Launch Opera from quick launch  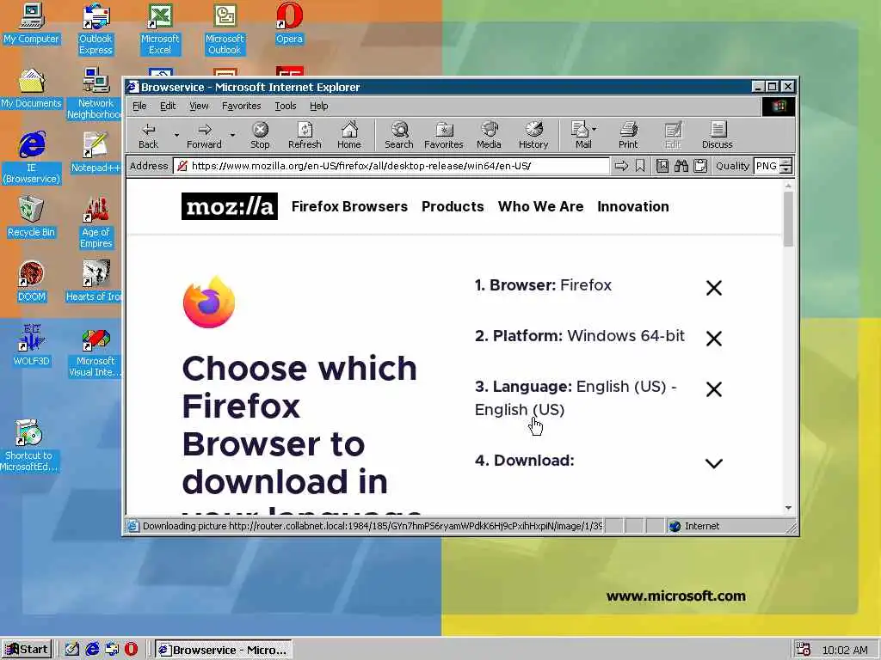point(131,650)
